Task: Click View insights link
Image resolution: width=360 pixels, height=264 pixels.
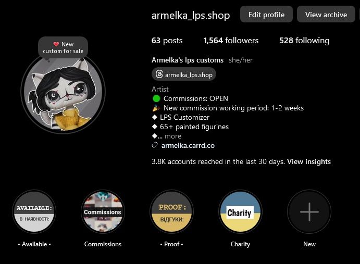Action: (309, 161)
